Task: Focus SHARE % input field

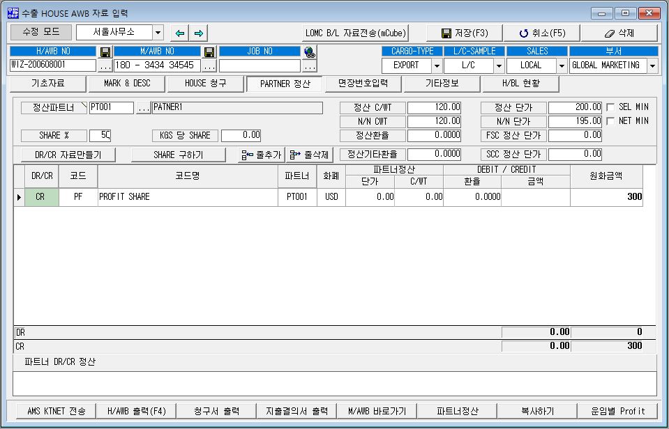Action: coord(100,136)
